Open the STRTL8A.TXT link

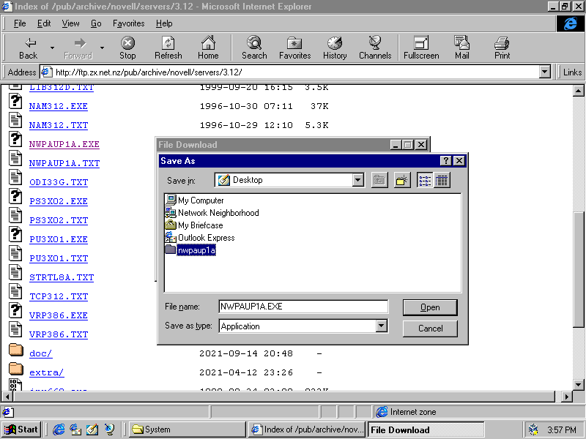click(x=62, y=278)
